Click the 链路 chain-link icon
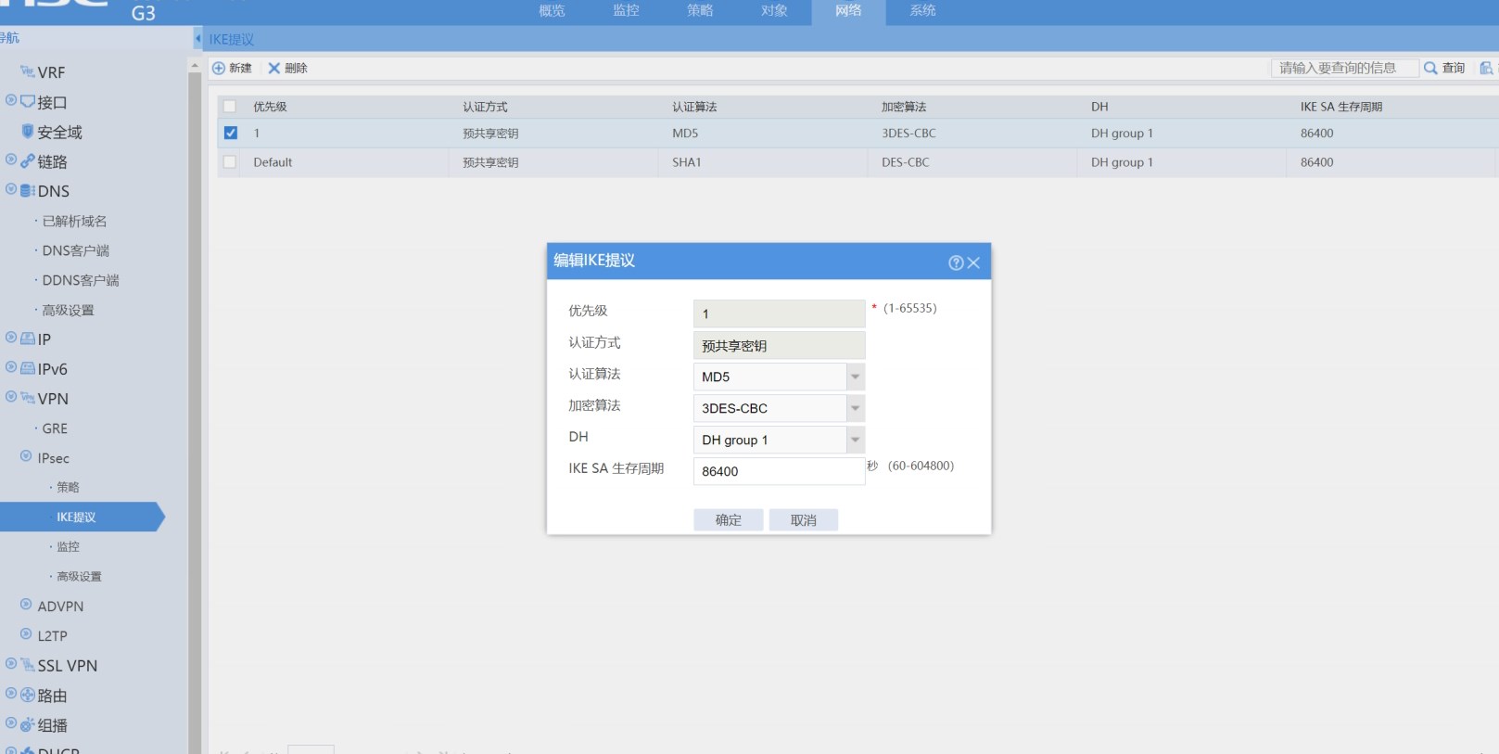Viewport: 1499px width, 754px height. [28, 160]
